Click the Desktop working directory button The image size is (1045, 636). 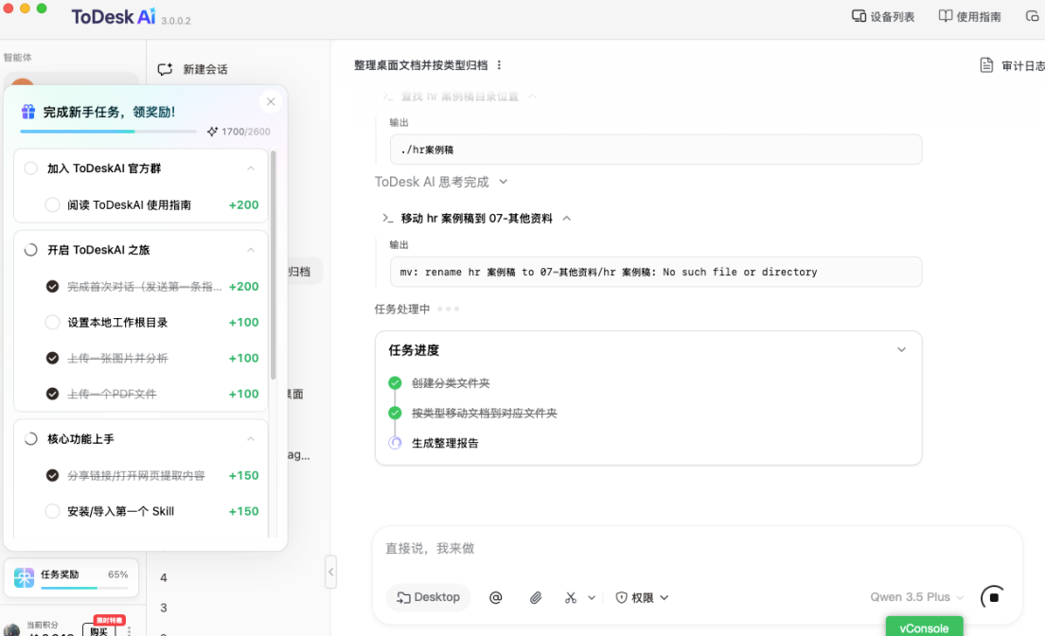point(428,597)
